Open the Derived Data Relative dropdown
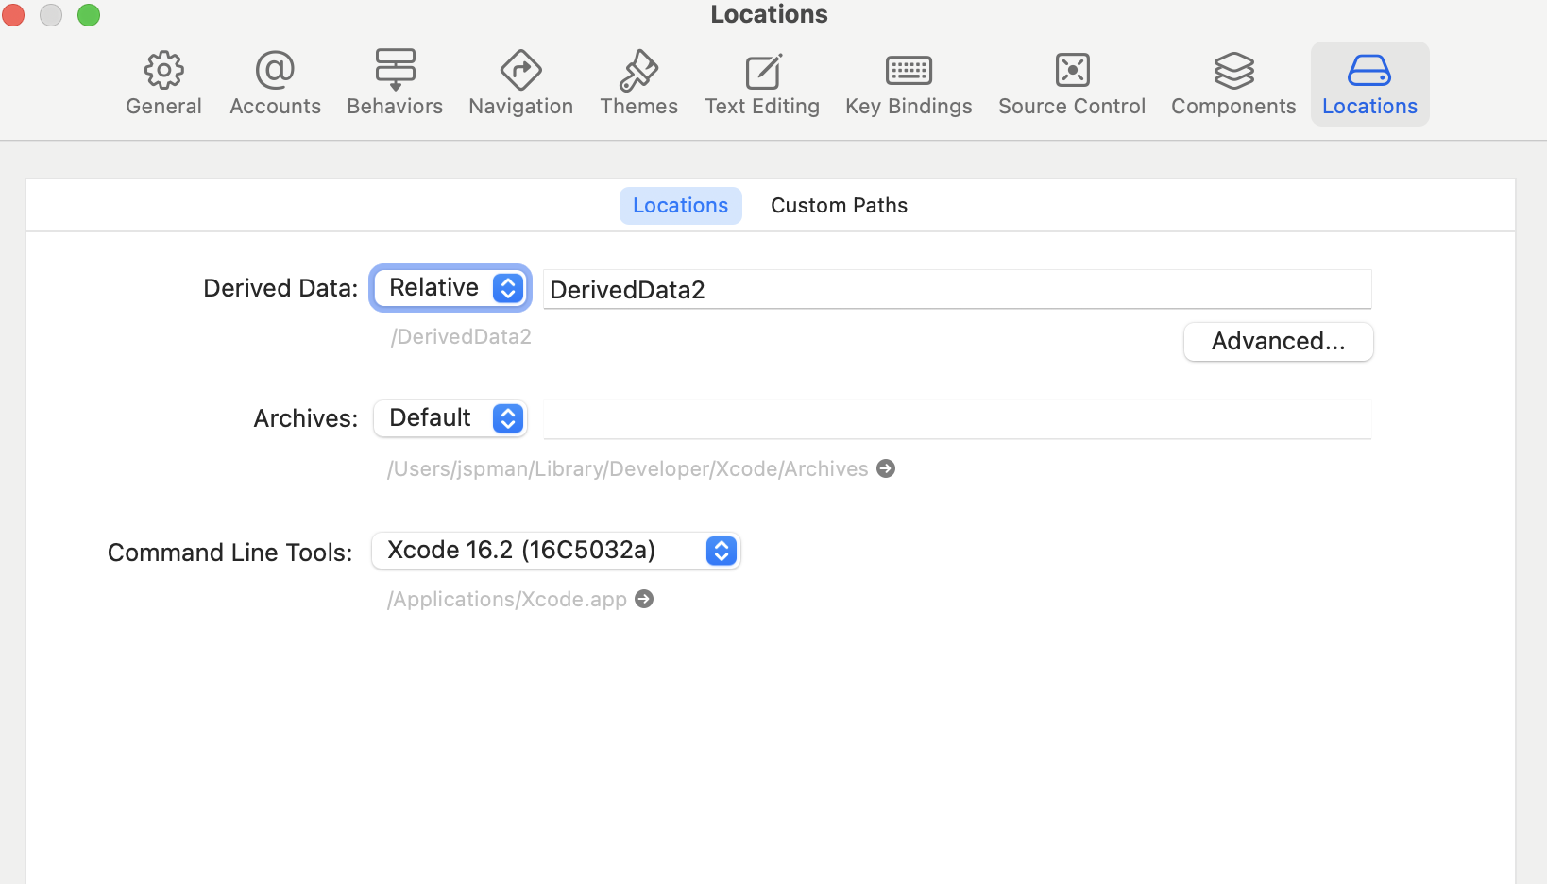 450,288
